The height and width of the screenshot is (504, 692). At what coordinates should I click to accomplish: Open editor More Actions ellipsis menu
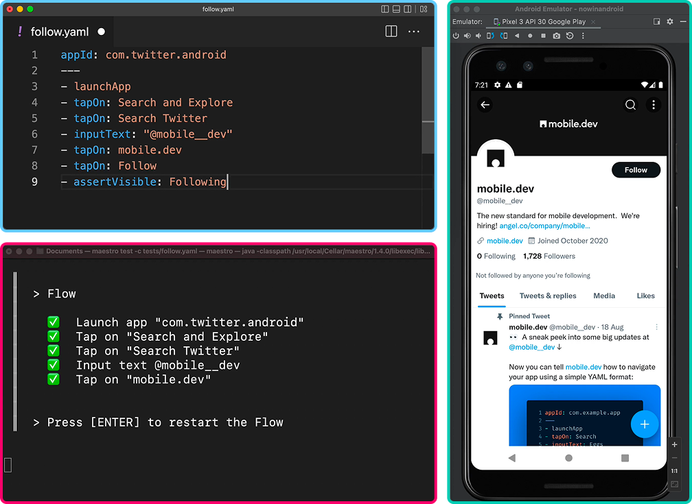pos(414,32)
